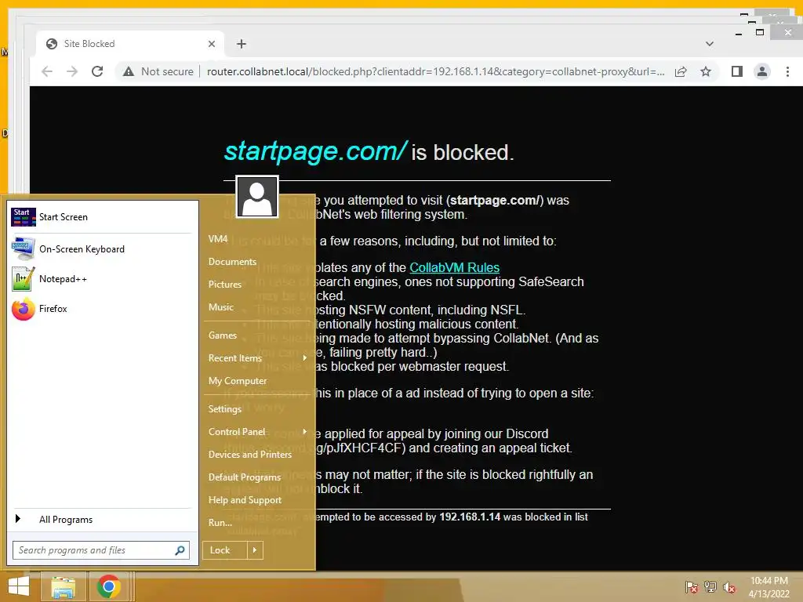Click the user account picture in Start menu

[x=257, y=197]
